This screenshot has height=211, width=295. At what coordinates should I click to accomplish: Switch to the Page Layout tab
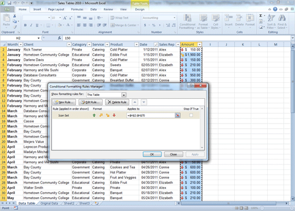pyautogui.click(x=56, y=9)
